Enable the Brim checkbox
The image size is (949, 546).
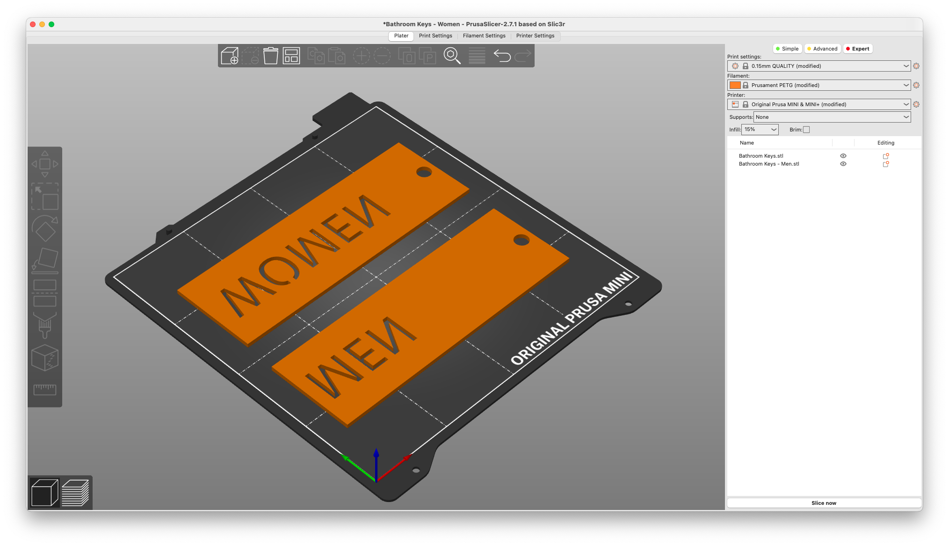(x=806, y=130)
